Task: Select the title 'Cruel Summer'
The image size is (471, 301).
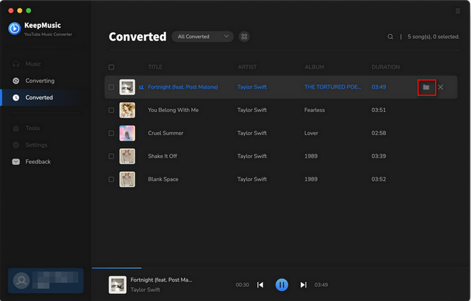Action: point(165,133)
